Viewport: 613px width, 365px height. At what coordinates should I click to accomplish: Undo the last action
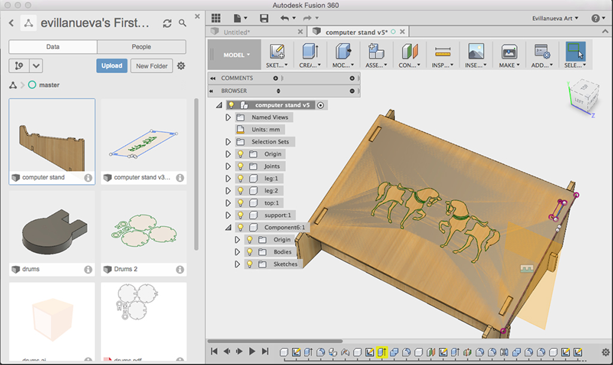(284, 18)
